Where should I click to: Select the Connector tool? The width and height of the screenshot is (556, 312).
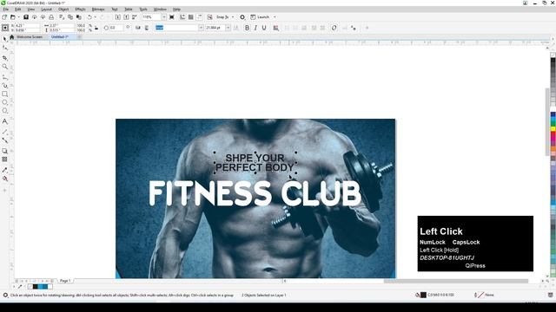[x=5, y=140]
